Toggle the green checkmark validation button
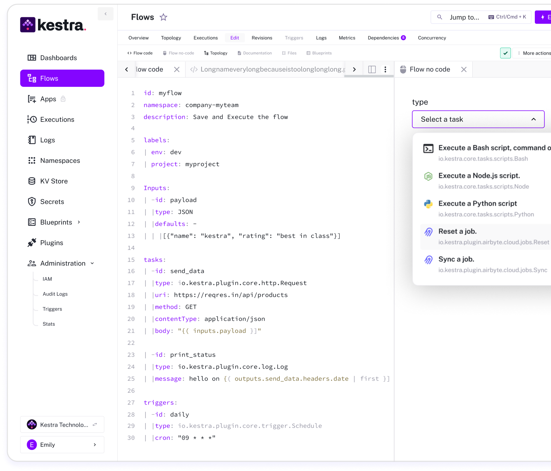Screen dimensions: 551x471 pyautogui.click(x=505, y=53)
